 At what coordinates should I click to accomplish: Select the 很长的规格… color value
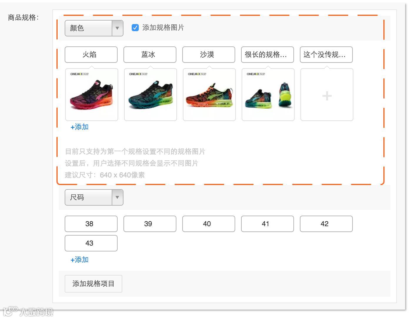(x=268, y=55)
